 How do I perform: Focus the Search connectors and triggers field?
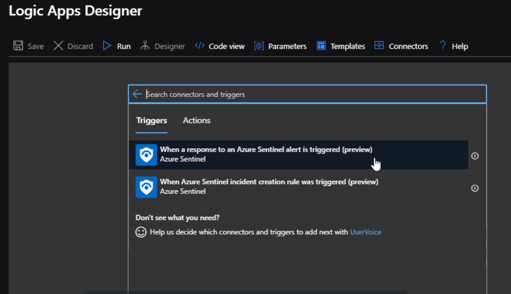point(307,94)
